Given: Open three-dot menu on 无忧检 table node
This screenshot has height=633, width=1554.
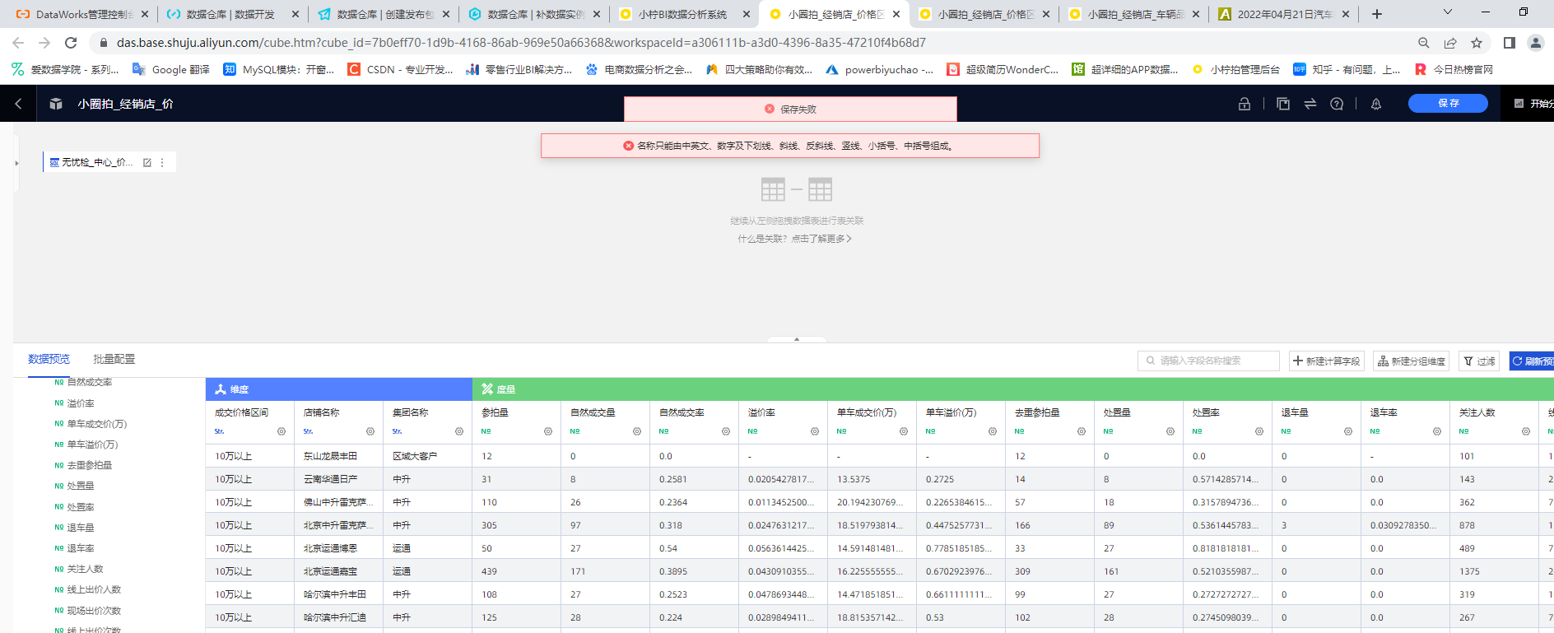Looking at the screenshot, I should (162, 163).
